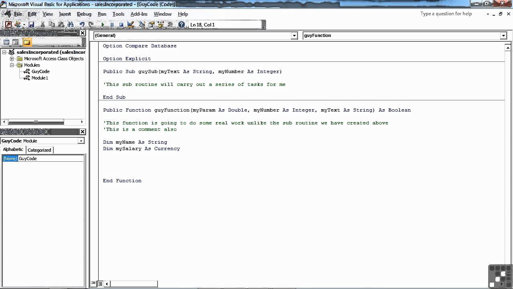The height and width of the screenshot is (289, 513).
Task: Click the Project panel scrollbar's right arrow
Action: coord(82,122)
